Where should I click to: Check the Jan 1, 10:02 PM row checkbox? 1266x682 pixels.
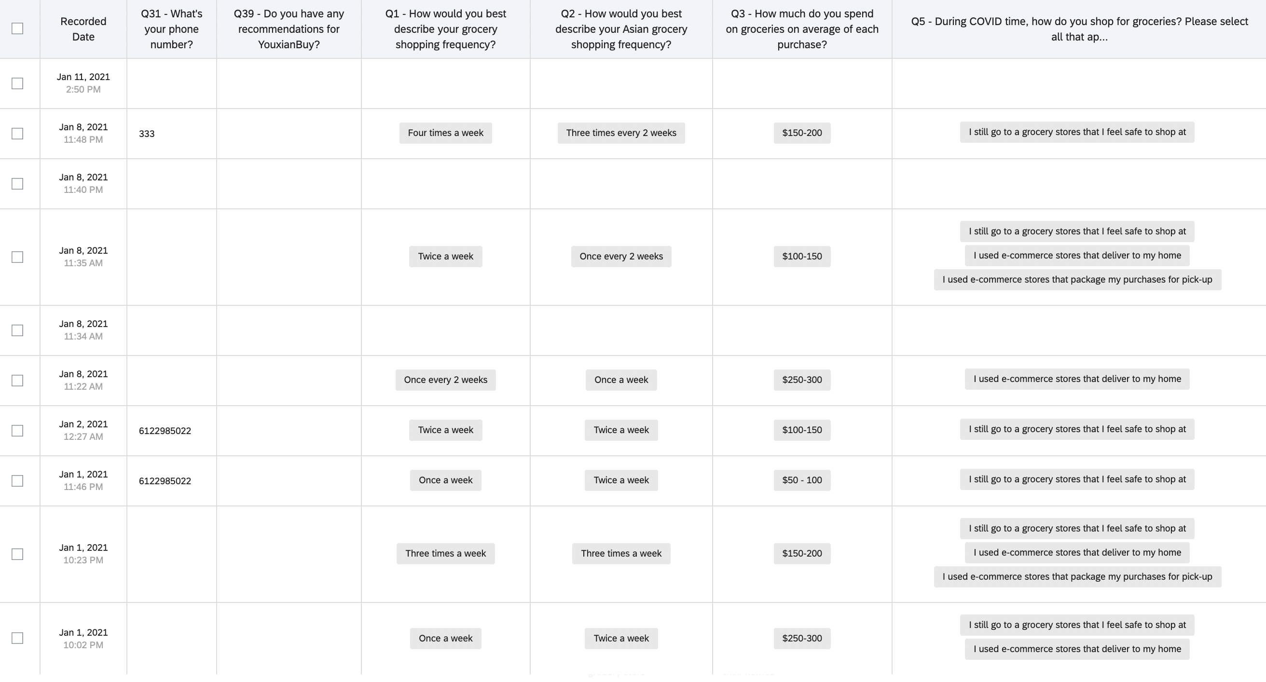pos(17,638)
